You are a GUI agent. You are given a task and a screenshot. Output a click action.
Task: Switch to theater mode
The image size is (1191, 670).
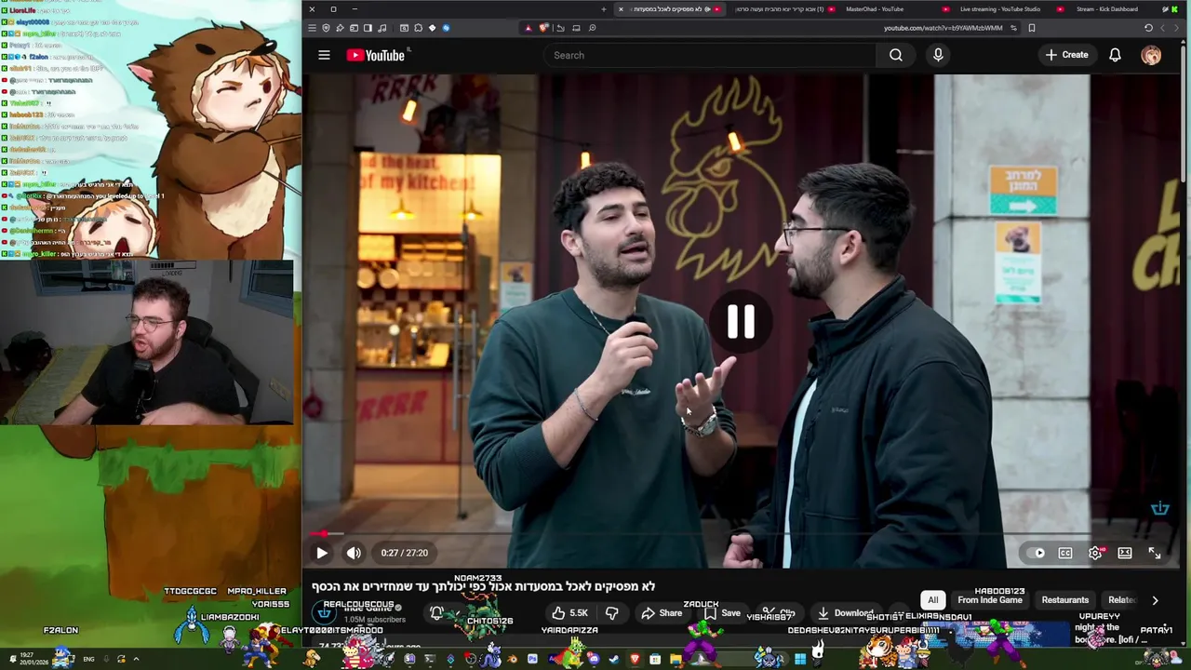pyautogui.click(x=1125, y=553)
